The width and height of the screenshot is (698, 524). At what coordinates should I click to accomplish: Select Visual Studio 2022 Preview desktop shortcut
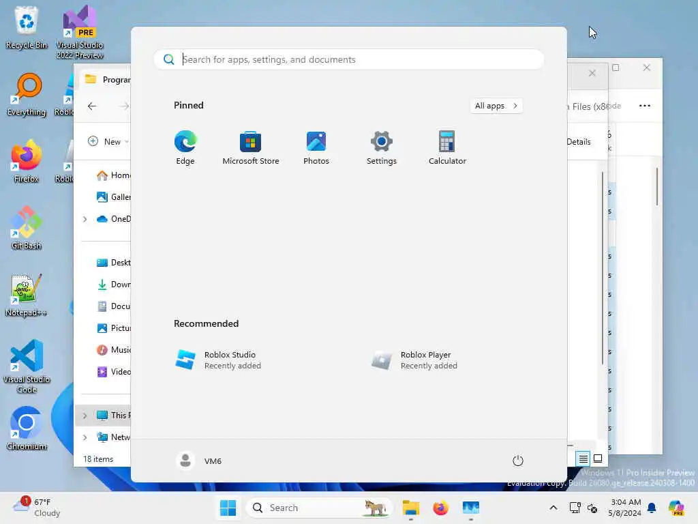[80, 32]
